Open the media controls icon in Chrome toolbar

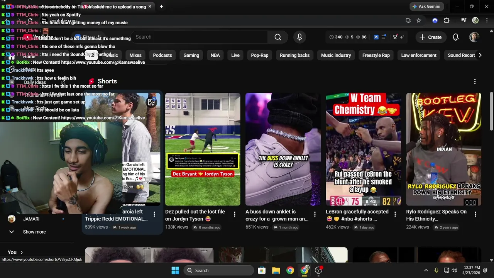pos(464,20)
